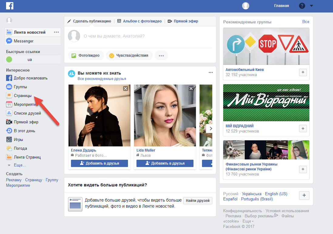Screen dimensions: 333x234
Task: Join Автомобильный Киев with plus button
Action: coord(303,72)
